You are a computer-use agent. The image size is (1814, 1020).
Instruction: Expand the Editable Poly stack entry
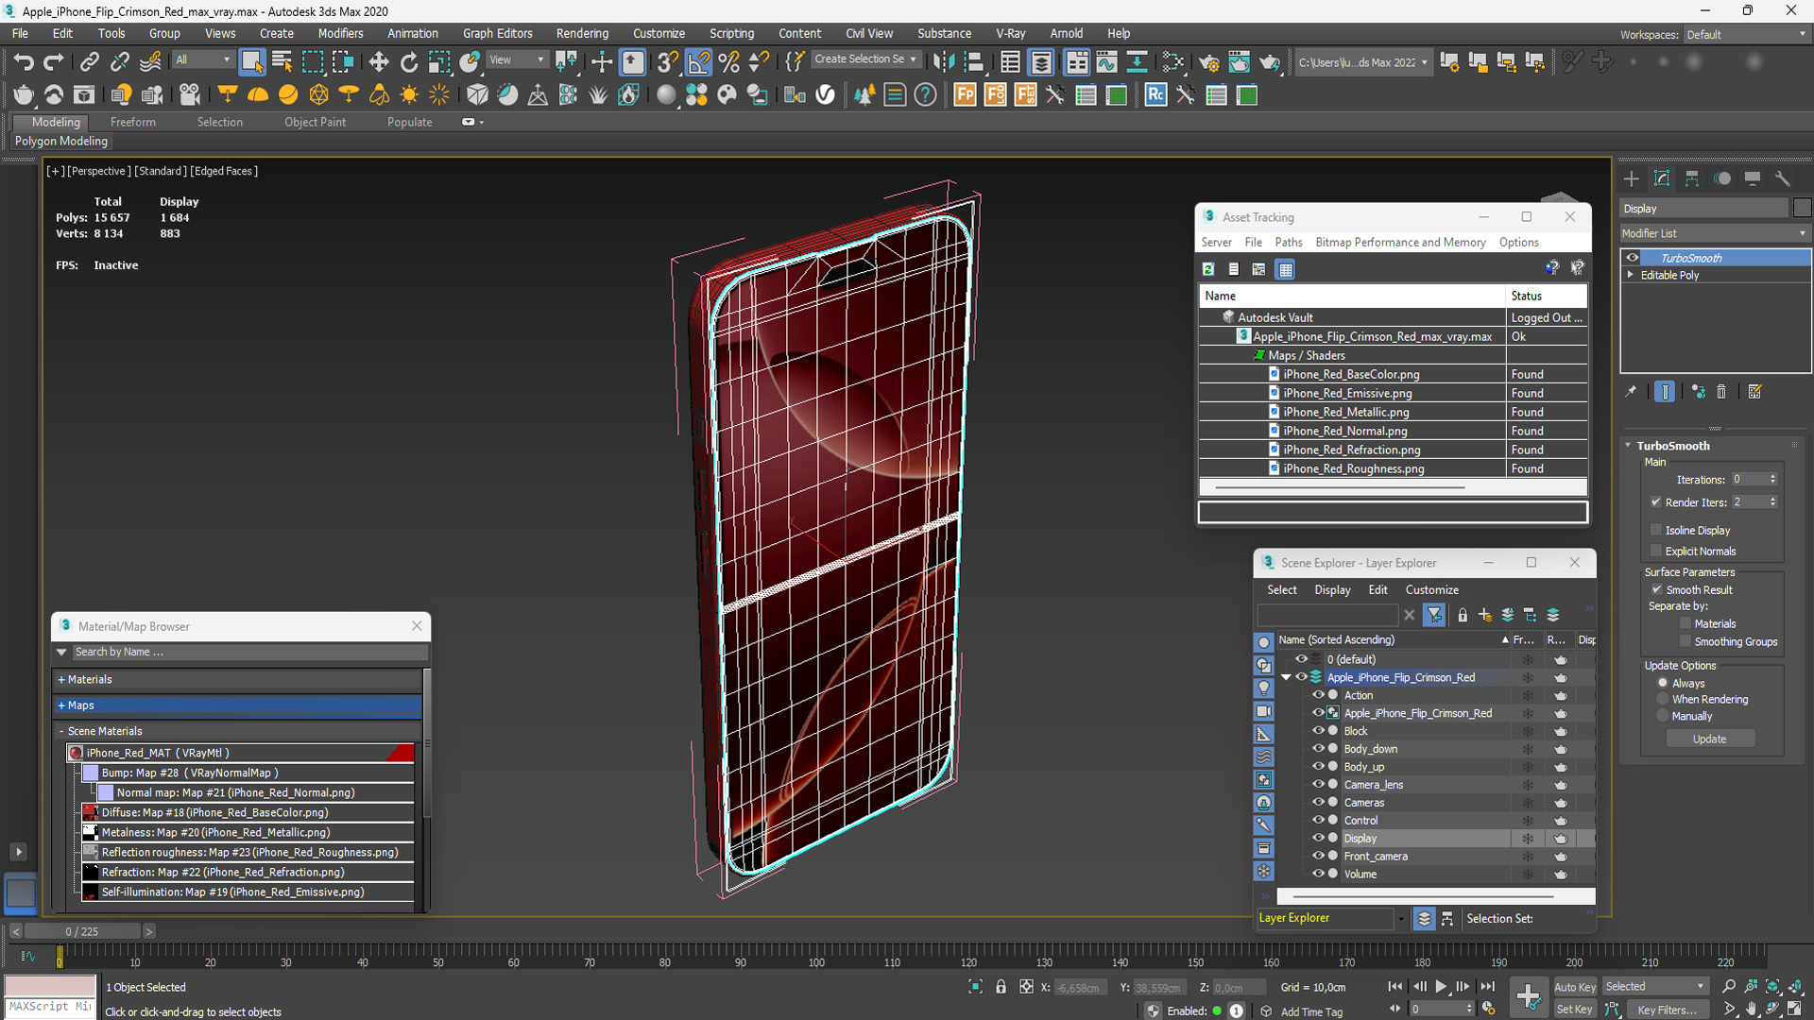pos(1631,275)
